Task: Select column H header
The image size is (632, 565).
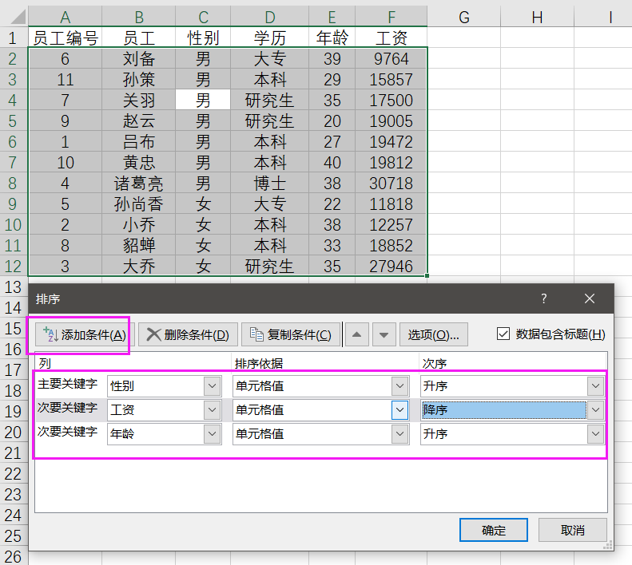Action: pos(537,17)
